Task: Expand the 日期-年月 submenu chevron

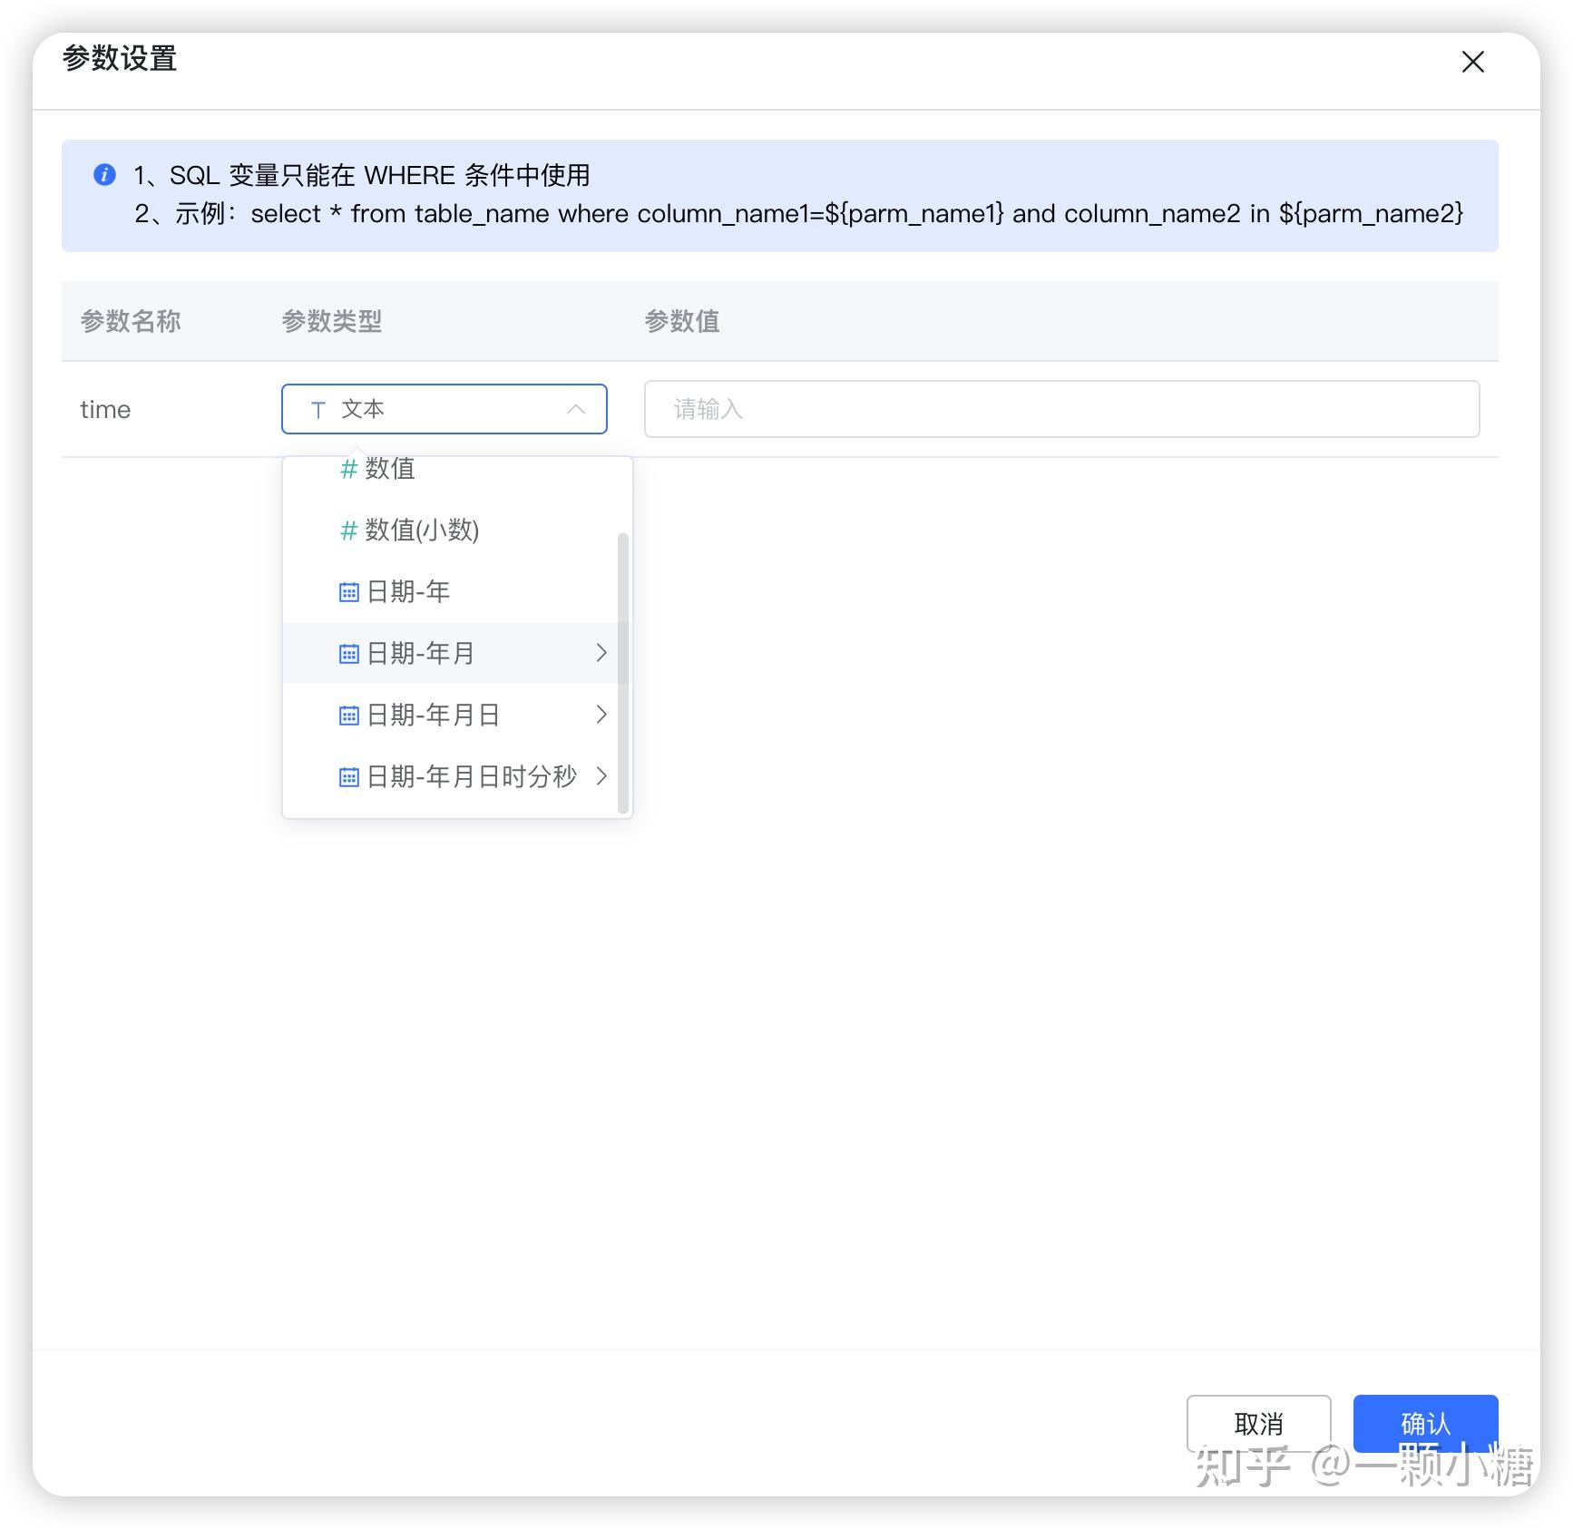Action: [601, 653]
